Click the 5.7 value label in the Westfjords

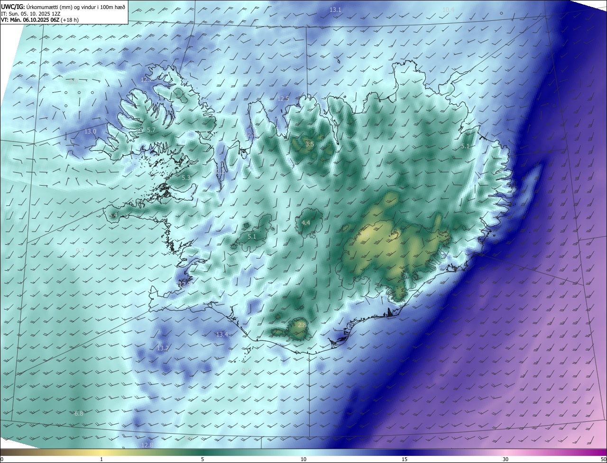point(151,130)
